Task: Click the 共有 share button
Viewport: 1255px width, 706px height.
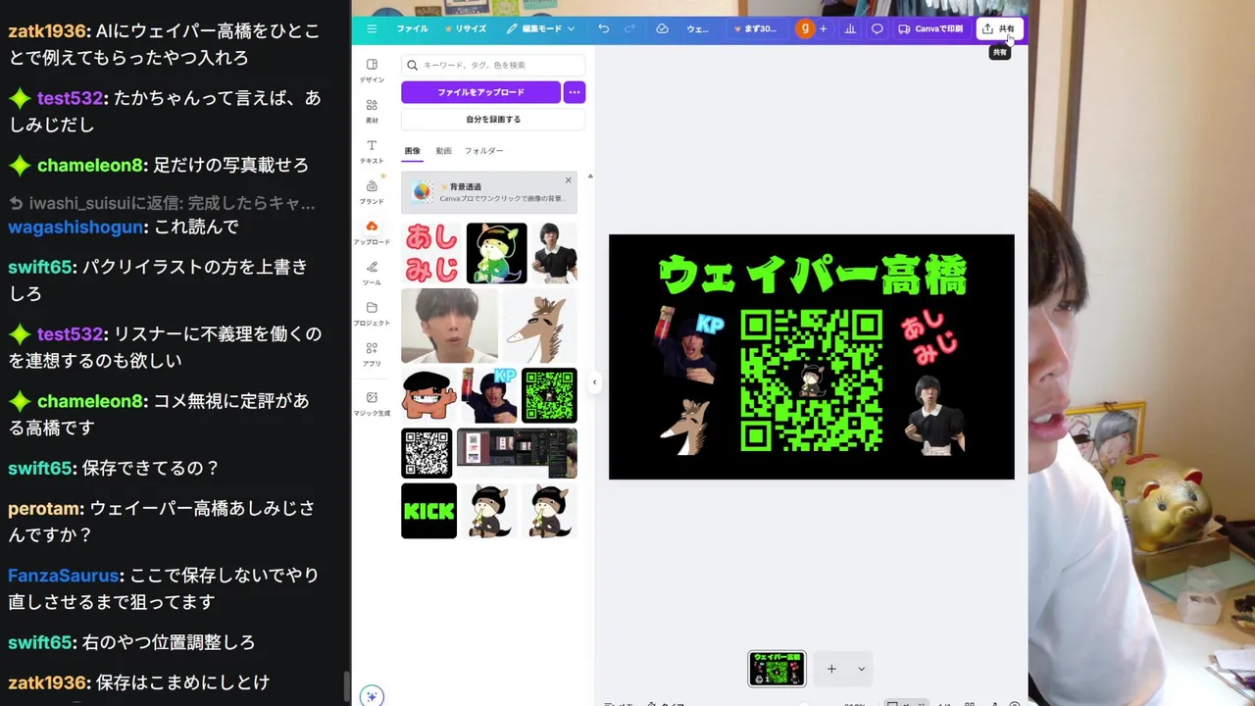Action: pyautogui.click(x=999, y=28)
